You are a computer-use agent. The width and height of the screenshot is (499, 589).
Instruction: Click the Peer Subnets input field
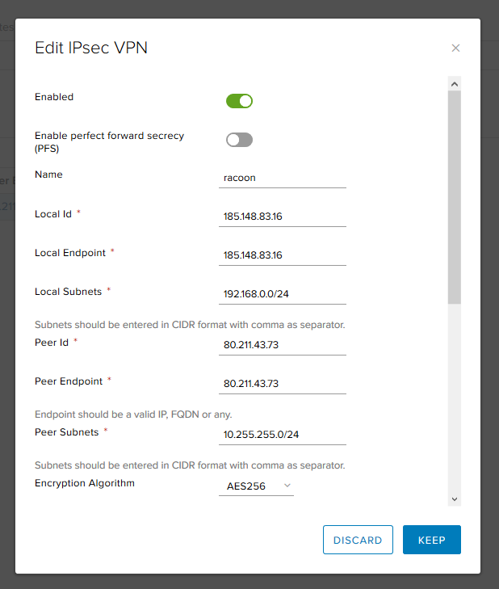pos(283,435)
